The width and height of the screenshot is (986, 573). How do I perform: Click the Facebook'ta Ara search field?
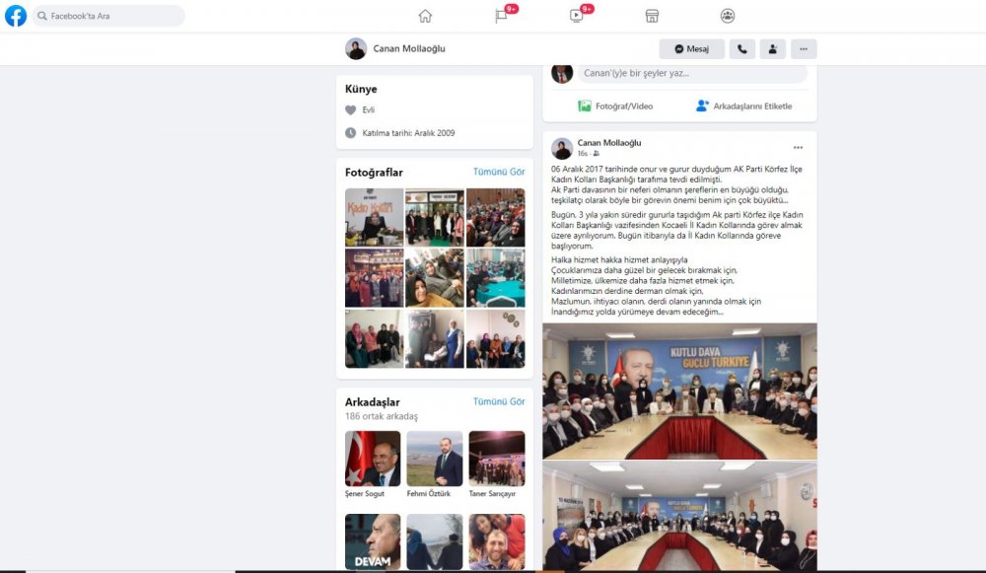point(108,16)
